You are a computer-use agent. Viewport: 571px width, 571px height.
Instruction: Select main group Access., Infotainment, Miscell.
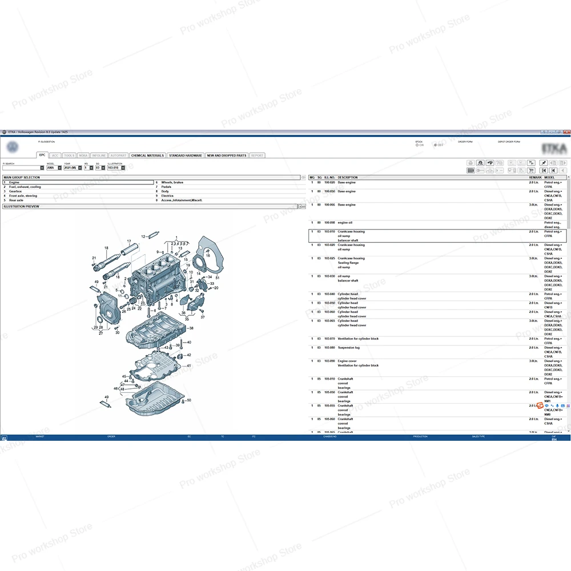pyautogui.click(x=230, y=200)
